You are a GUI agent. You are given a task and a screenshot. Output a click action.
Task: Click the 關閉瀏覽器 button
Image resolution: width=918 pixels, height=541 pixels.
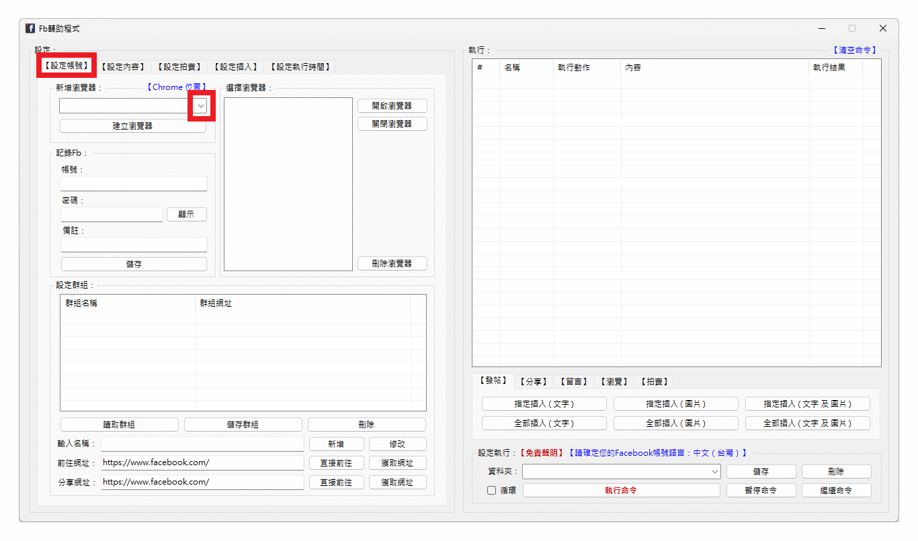pos(392,124)
